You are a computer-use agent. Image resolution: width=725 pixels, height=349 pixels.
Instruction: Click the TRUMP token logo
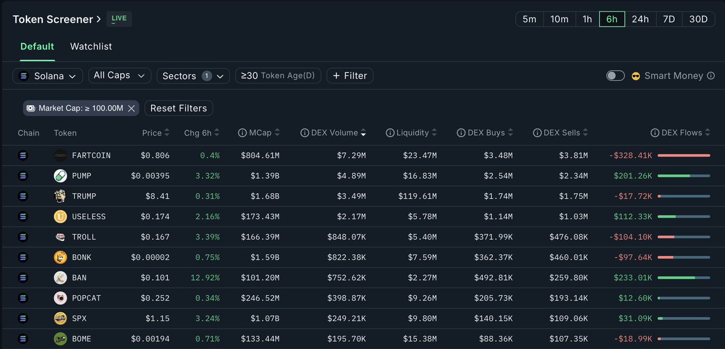60,196
